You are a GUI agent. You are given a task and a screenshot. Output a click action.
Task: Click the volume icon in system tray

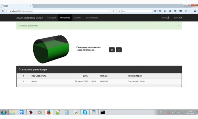click(x=179, y=112)
